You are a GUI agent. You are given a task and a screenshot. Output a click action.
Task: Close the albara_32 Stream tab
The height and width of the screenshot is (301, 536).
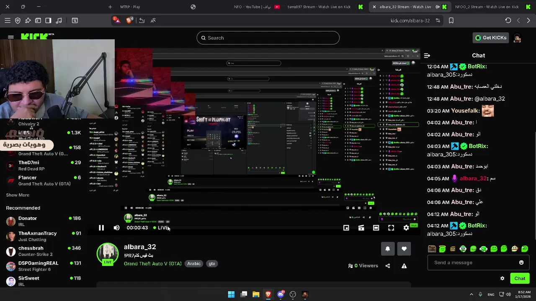point(374,7)
